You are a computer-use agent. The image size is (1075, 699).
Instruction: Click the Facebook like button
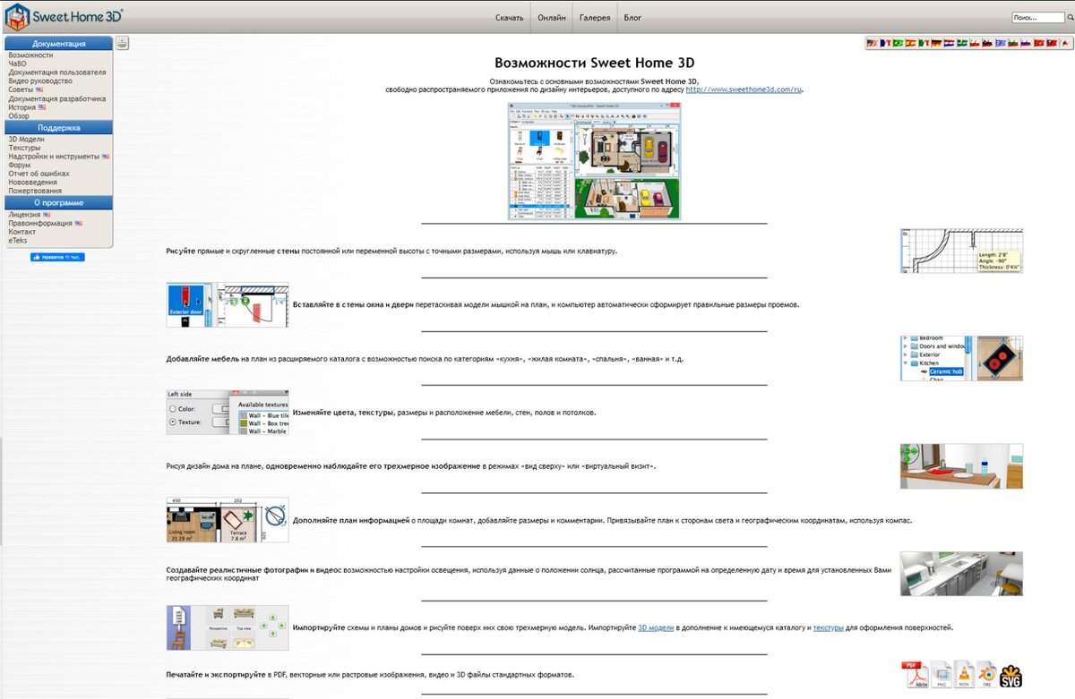coord(57,257)
